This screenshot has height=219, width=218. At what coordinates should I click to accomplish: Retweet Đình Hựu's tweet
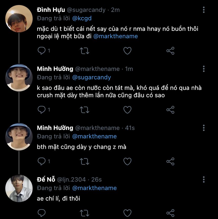(84, 51)
